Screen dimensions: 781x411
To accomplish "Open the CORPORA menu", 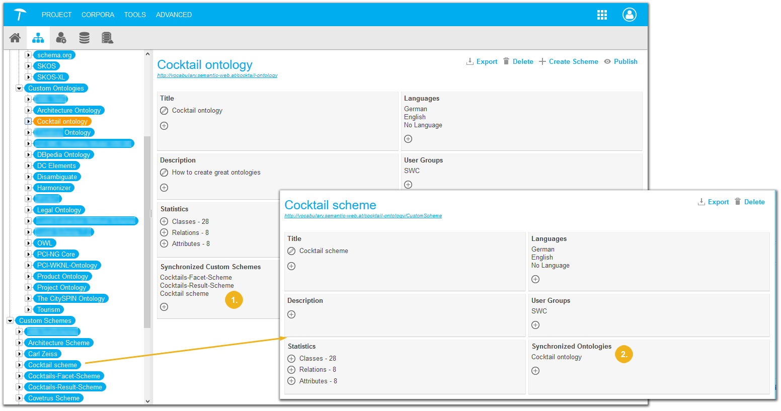I will (x=98, y=15).
